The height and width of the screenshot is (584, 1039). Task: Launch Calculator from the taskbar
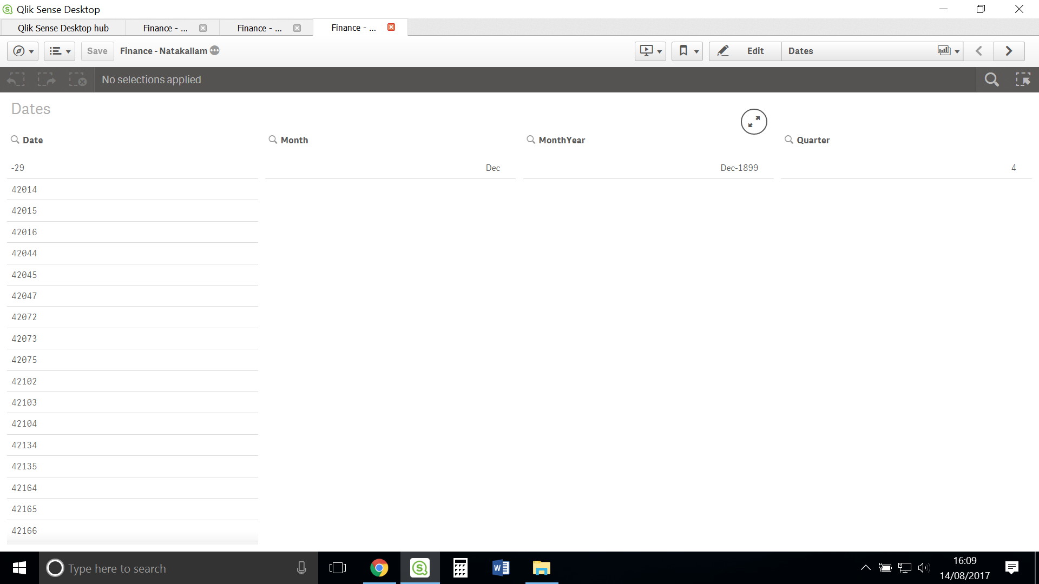pos(460,568)
